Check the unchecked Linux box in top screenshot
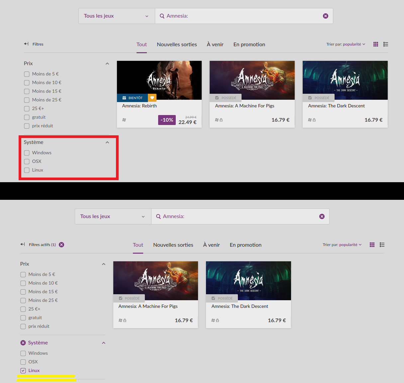The image size is (404, 383). coord(27,170)
